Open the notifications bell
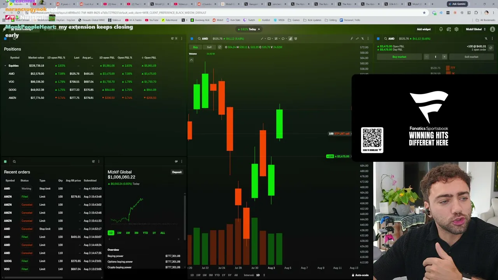 (441, 29)
